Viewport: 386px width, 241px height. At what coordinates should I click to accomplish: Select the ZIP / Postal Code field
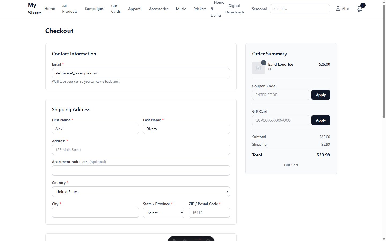point(209,213)
